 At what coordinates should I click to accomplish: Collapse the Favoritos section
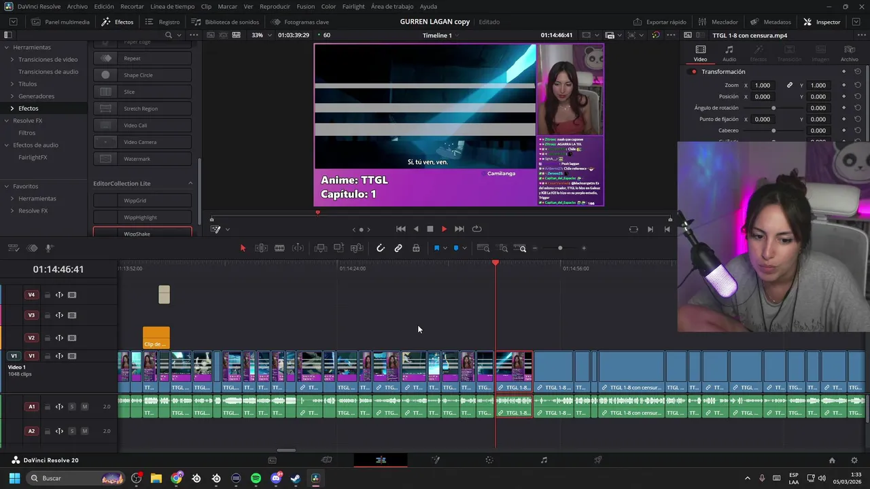[x=6, y=186]
